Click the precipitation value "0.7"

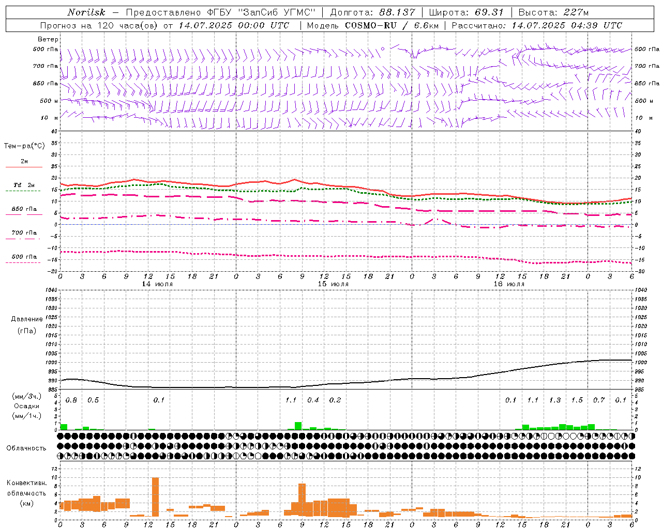coord(599,400)
